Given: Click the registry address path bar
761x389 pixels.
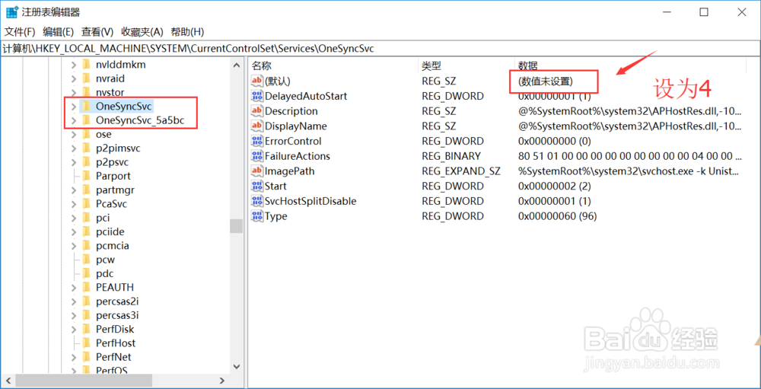Looking at the screenshot, I should point(380,48).
